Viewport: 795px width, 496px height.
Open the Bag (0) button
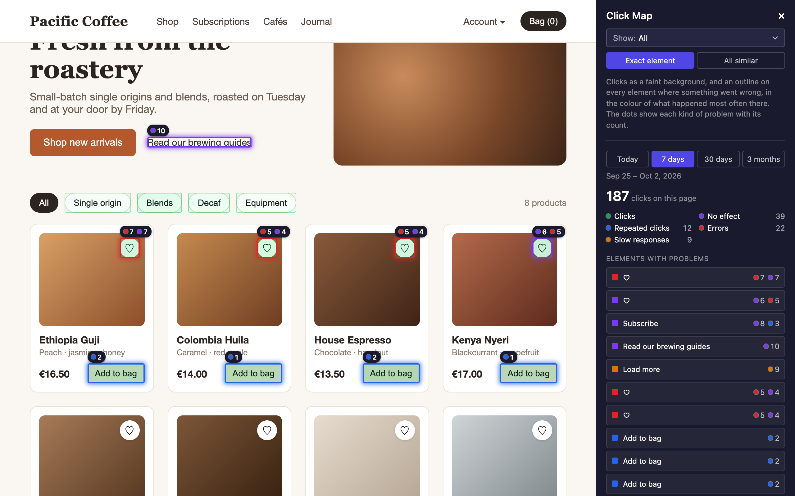click(x=543, y=21)
